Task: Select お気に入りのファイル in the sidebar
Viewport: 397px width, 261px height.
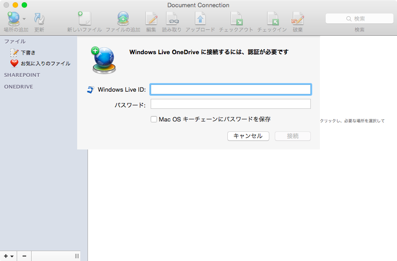Action: (x=46, y=63)
